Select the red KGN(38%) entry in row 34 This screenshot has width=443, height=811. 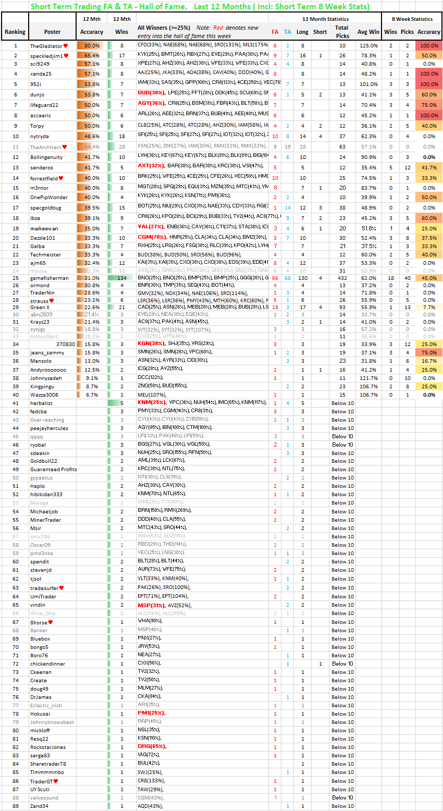(x=151, y=344)
